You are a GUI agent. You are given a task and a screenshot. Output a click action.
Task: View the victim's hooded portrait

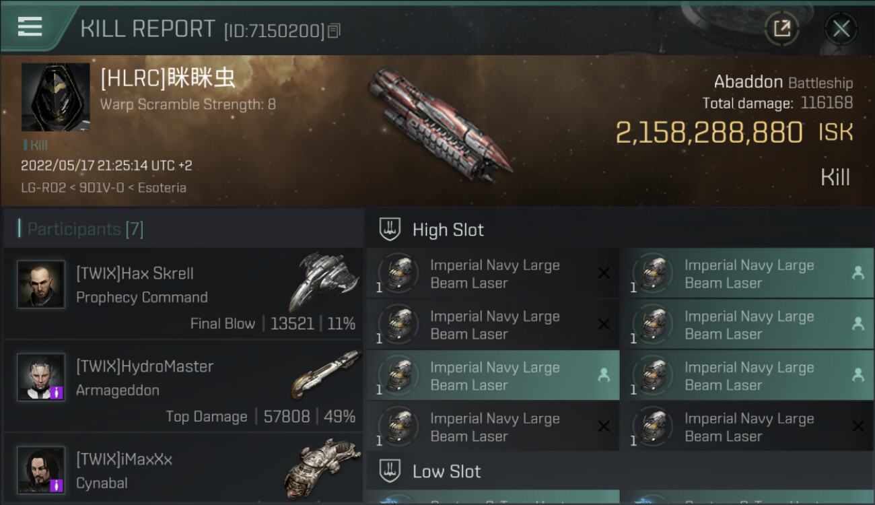55,97
